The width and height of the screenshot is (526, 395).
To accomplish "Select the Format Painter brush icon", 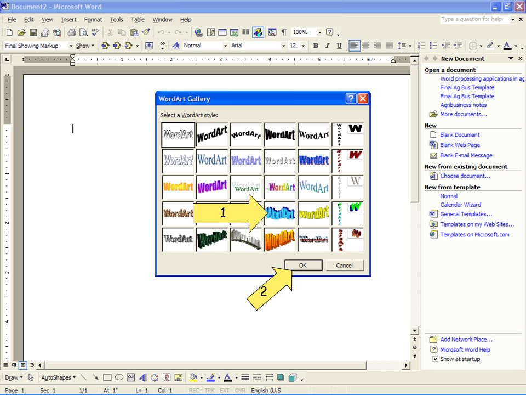I will click(x=146, y=32).
